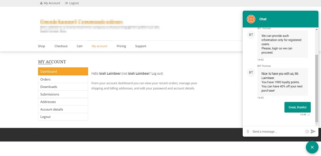The height and width of the screenshot is (156, 321).
Task: Open the Support menu item
Action: 141,46
